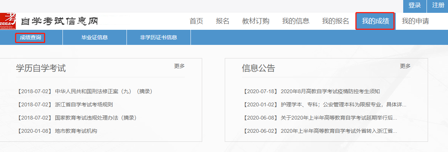The image size is (448, 152).
Task: Open 浙江省自学考试考场规则 link
Action: (84, 104)
